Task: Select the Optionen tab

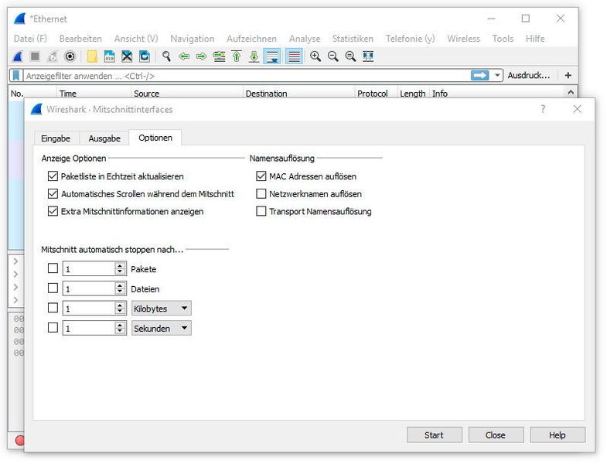Action: tap(155, 138)
